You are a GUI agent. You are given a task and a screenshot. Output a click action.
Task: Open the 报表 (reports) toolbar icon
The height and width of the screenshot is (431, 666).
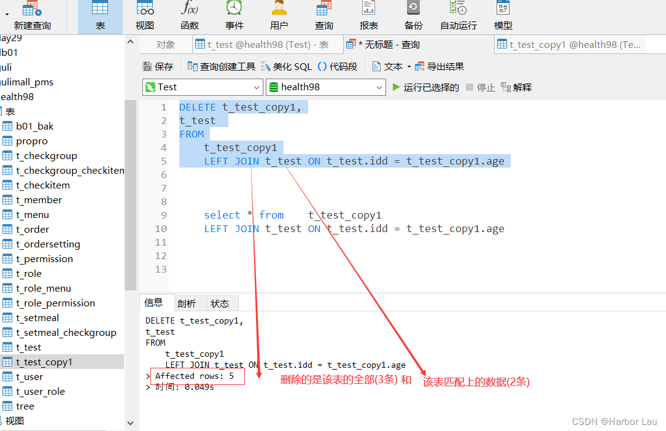tap(369, 16)
